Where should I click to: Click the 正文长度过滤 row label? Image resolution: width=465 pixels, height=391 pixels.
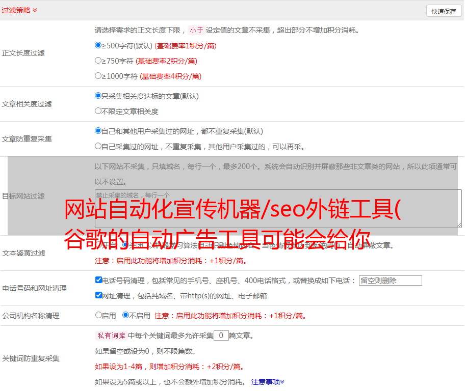click(x=23, y=53)
